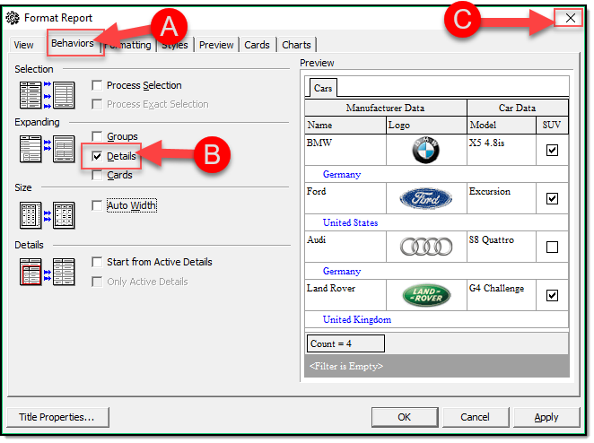This screenshot has width=594, height=443.
Task: Toggle the Groups checkbox
Action: (x=97, y=136)
